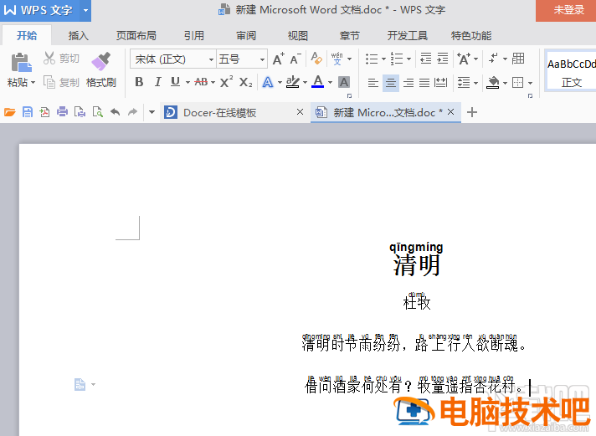Click the Copy (复制) button
This screenshot has height=436, width=596.
coord(61,82)
